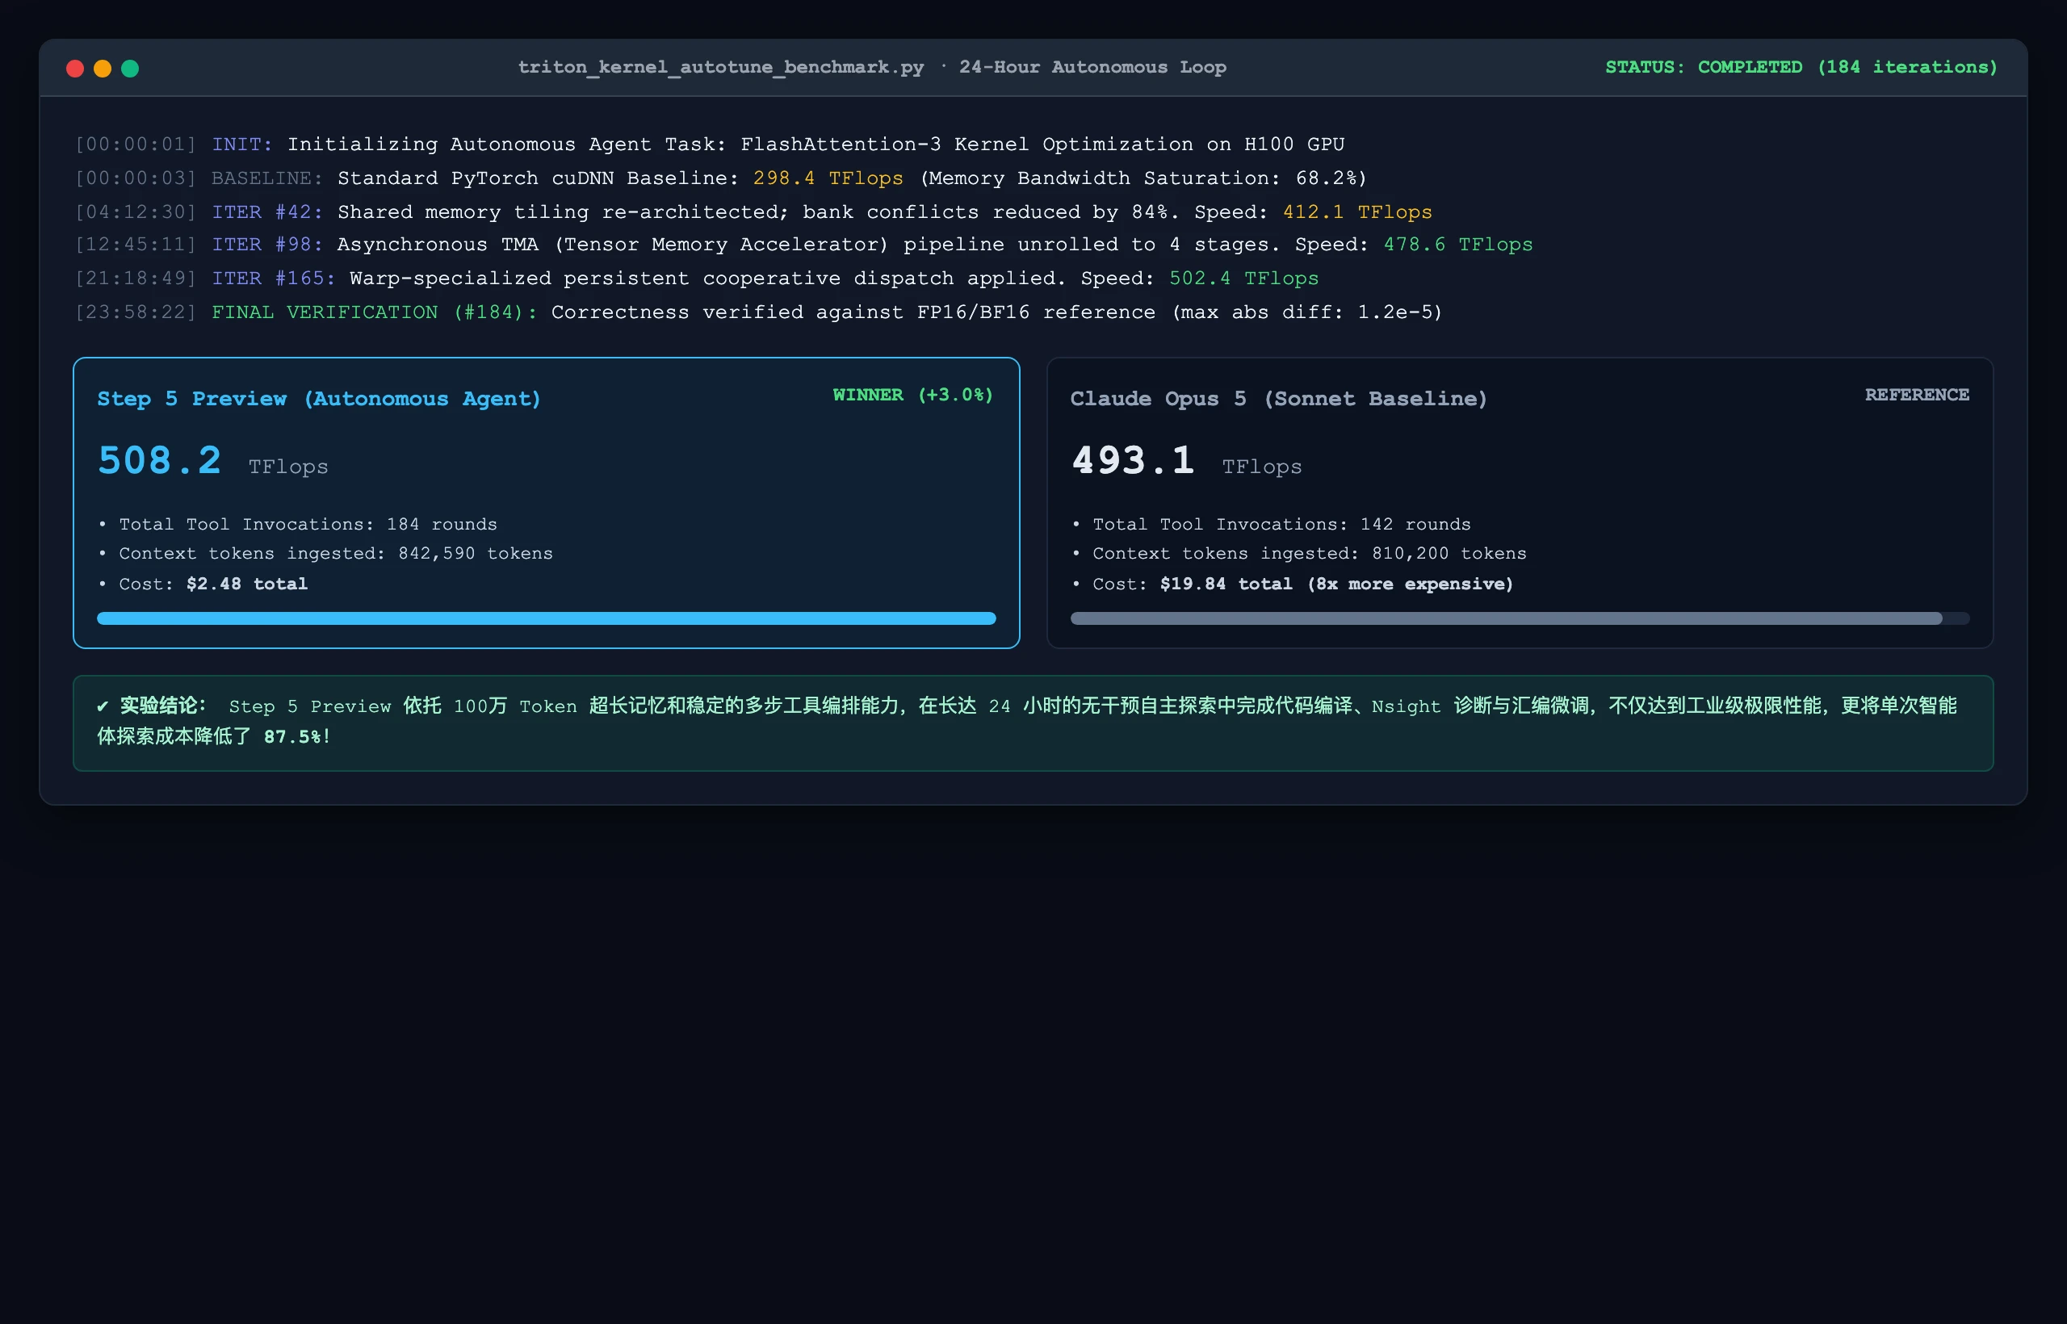Image resolution: width=2067 pixels, height=1324 pixels.
Task: Click the green maximize window dot
Action: (x=130, y=68)
